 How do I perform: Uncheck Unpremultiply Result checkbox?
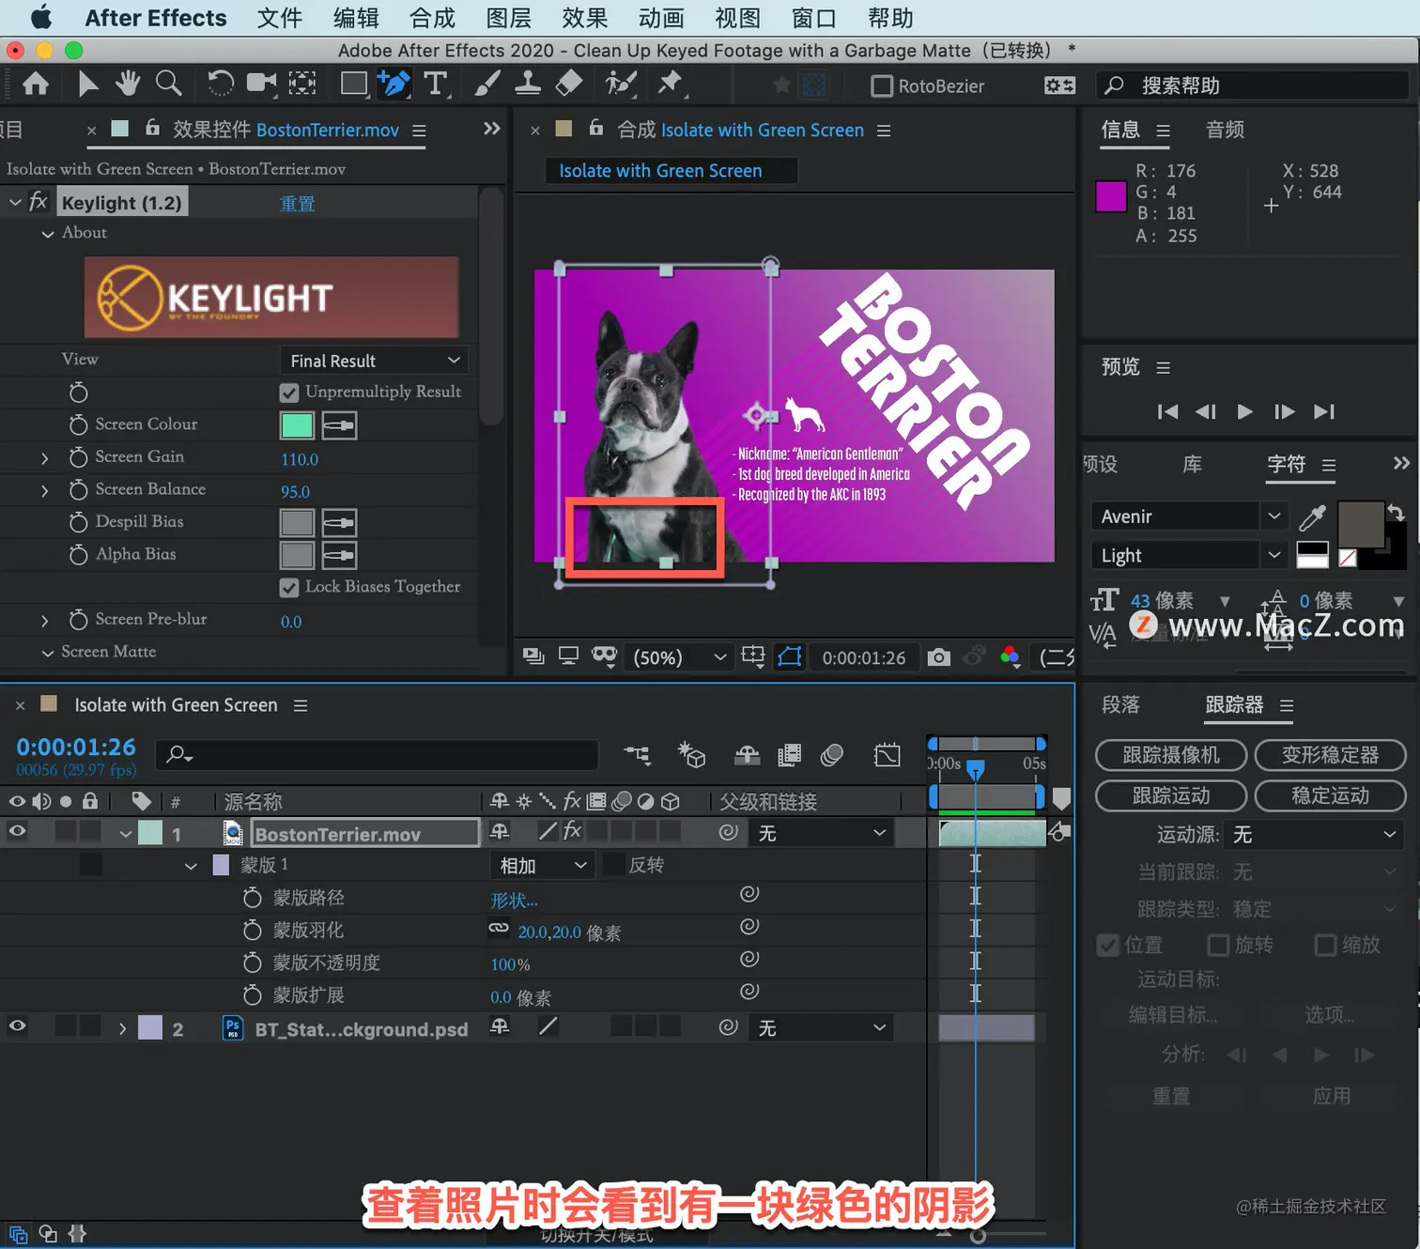click(x=289, y=392)
